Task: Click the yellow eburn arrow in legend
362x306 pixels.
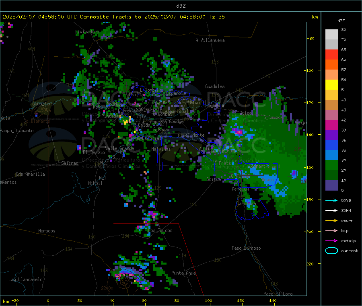Action: pyautogui.click(x=331, y=221)
